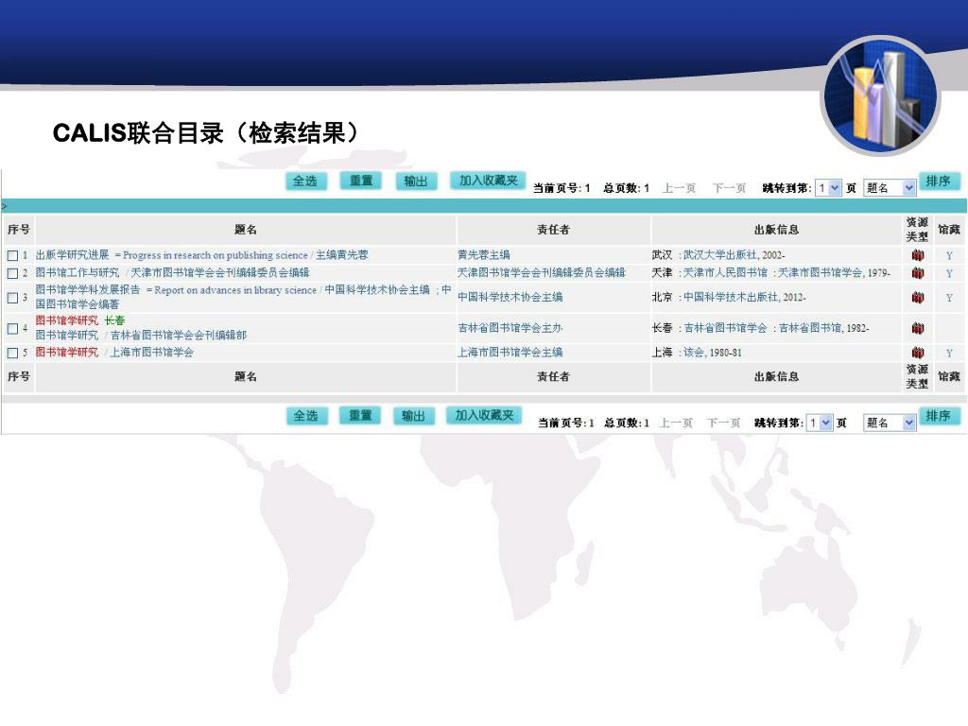The width and height of the screenshot is (968, 726).
Task: Click resource type icon in 吉林省图书馆学会 row
Action: click(917, 328)
